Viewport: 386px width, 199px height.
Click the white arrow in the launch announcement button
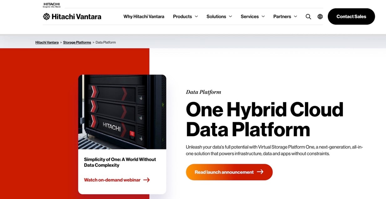click(x=260, y=172)
